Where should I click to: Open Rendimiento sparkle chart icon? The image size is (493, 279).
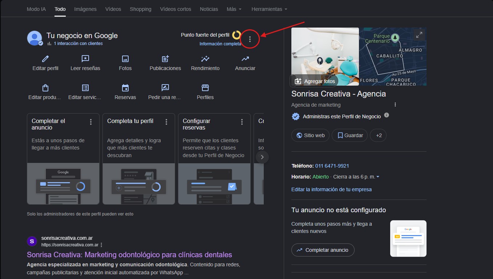pyautogui.click(x=205, y=59)
